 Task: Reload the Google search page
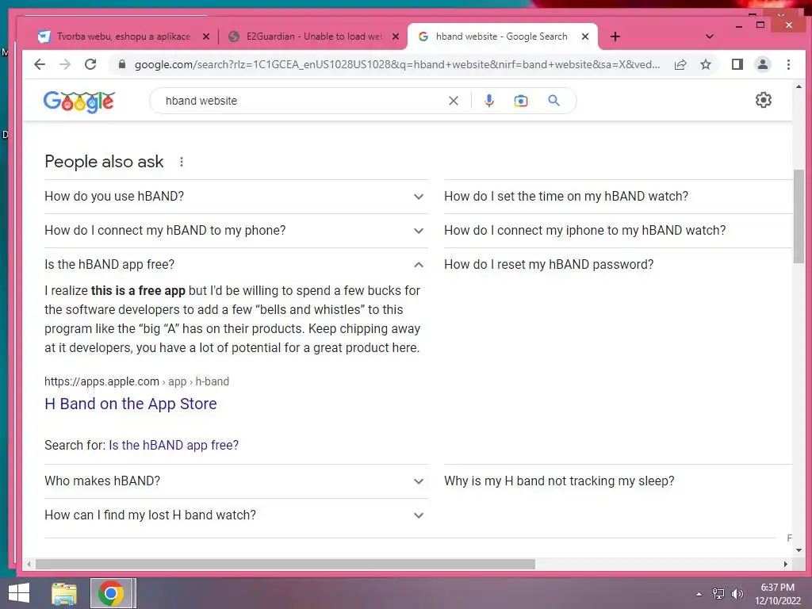click(90, 64)
